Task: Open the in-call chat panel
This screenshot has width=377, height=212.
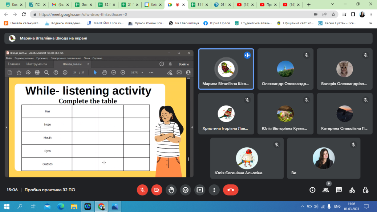Action: (x=339, y=190)
